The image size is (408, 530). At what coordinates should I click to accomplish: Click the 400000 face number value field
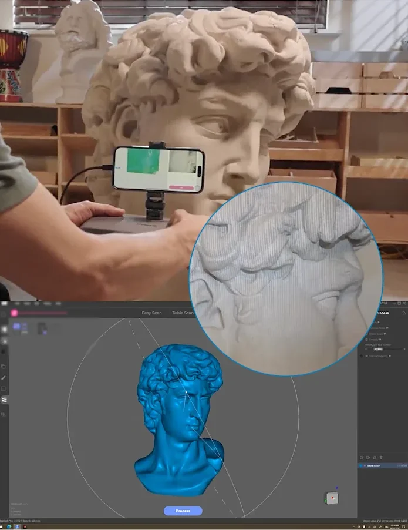(x=378, y=349)
